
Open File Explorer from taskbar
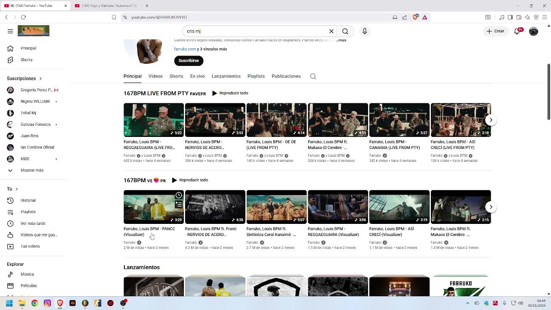[x=22, y=303]
